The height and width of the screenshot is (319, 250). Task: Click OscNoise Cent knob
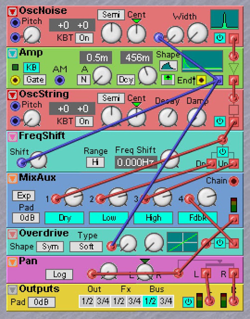click(136, 33)
